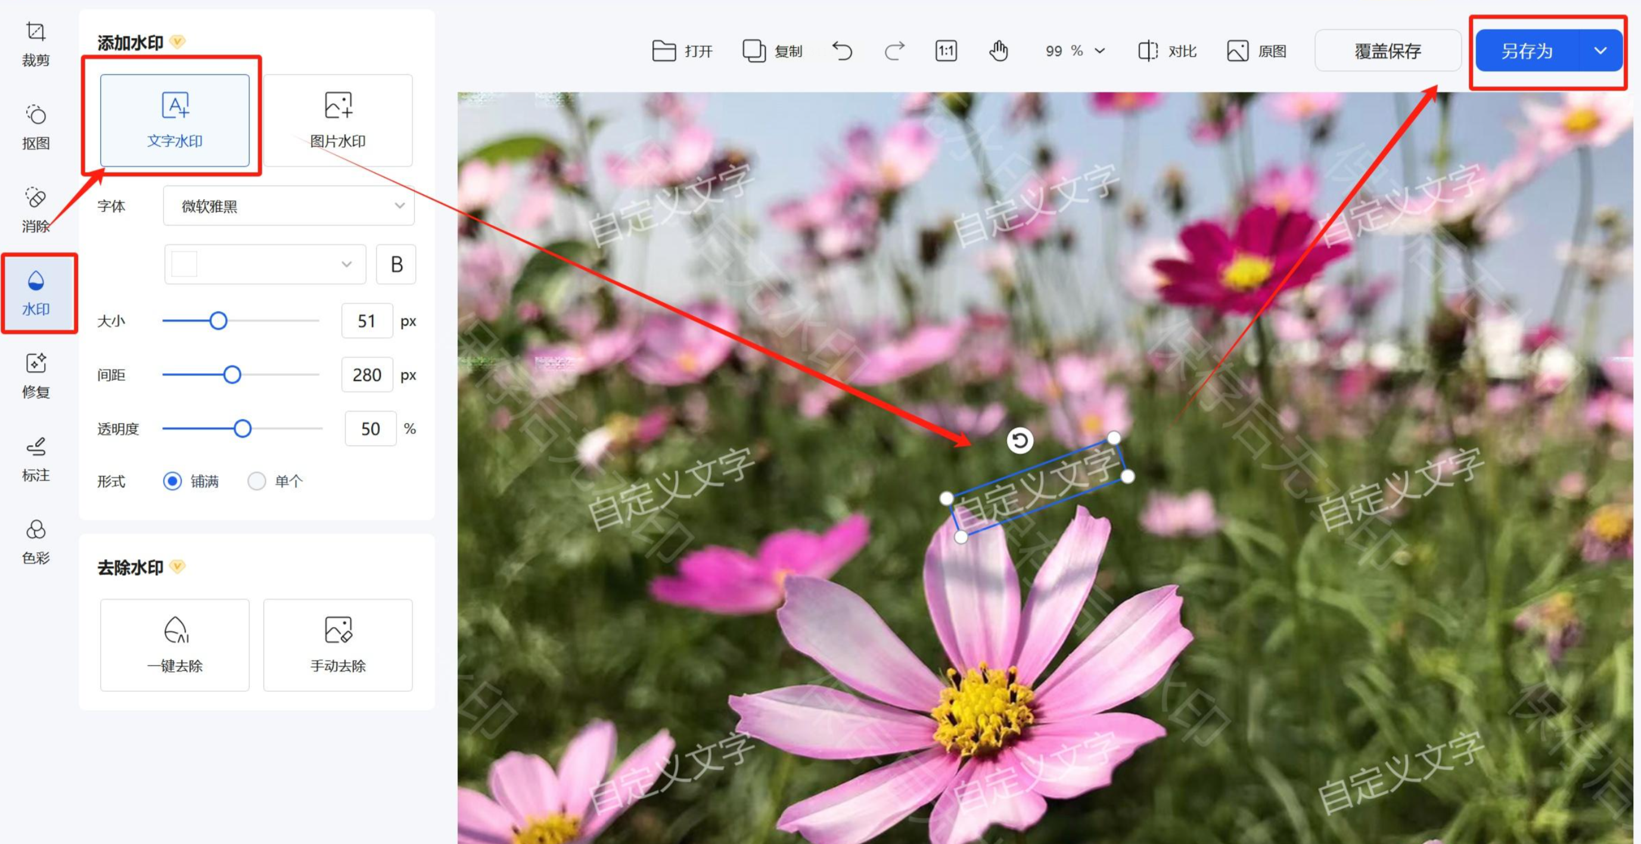Open the cutout (抠图) tool
1641x844 pixels.
pyautogui.click(x=36, y=126)
